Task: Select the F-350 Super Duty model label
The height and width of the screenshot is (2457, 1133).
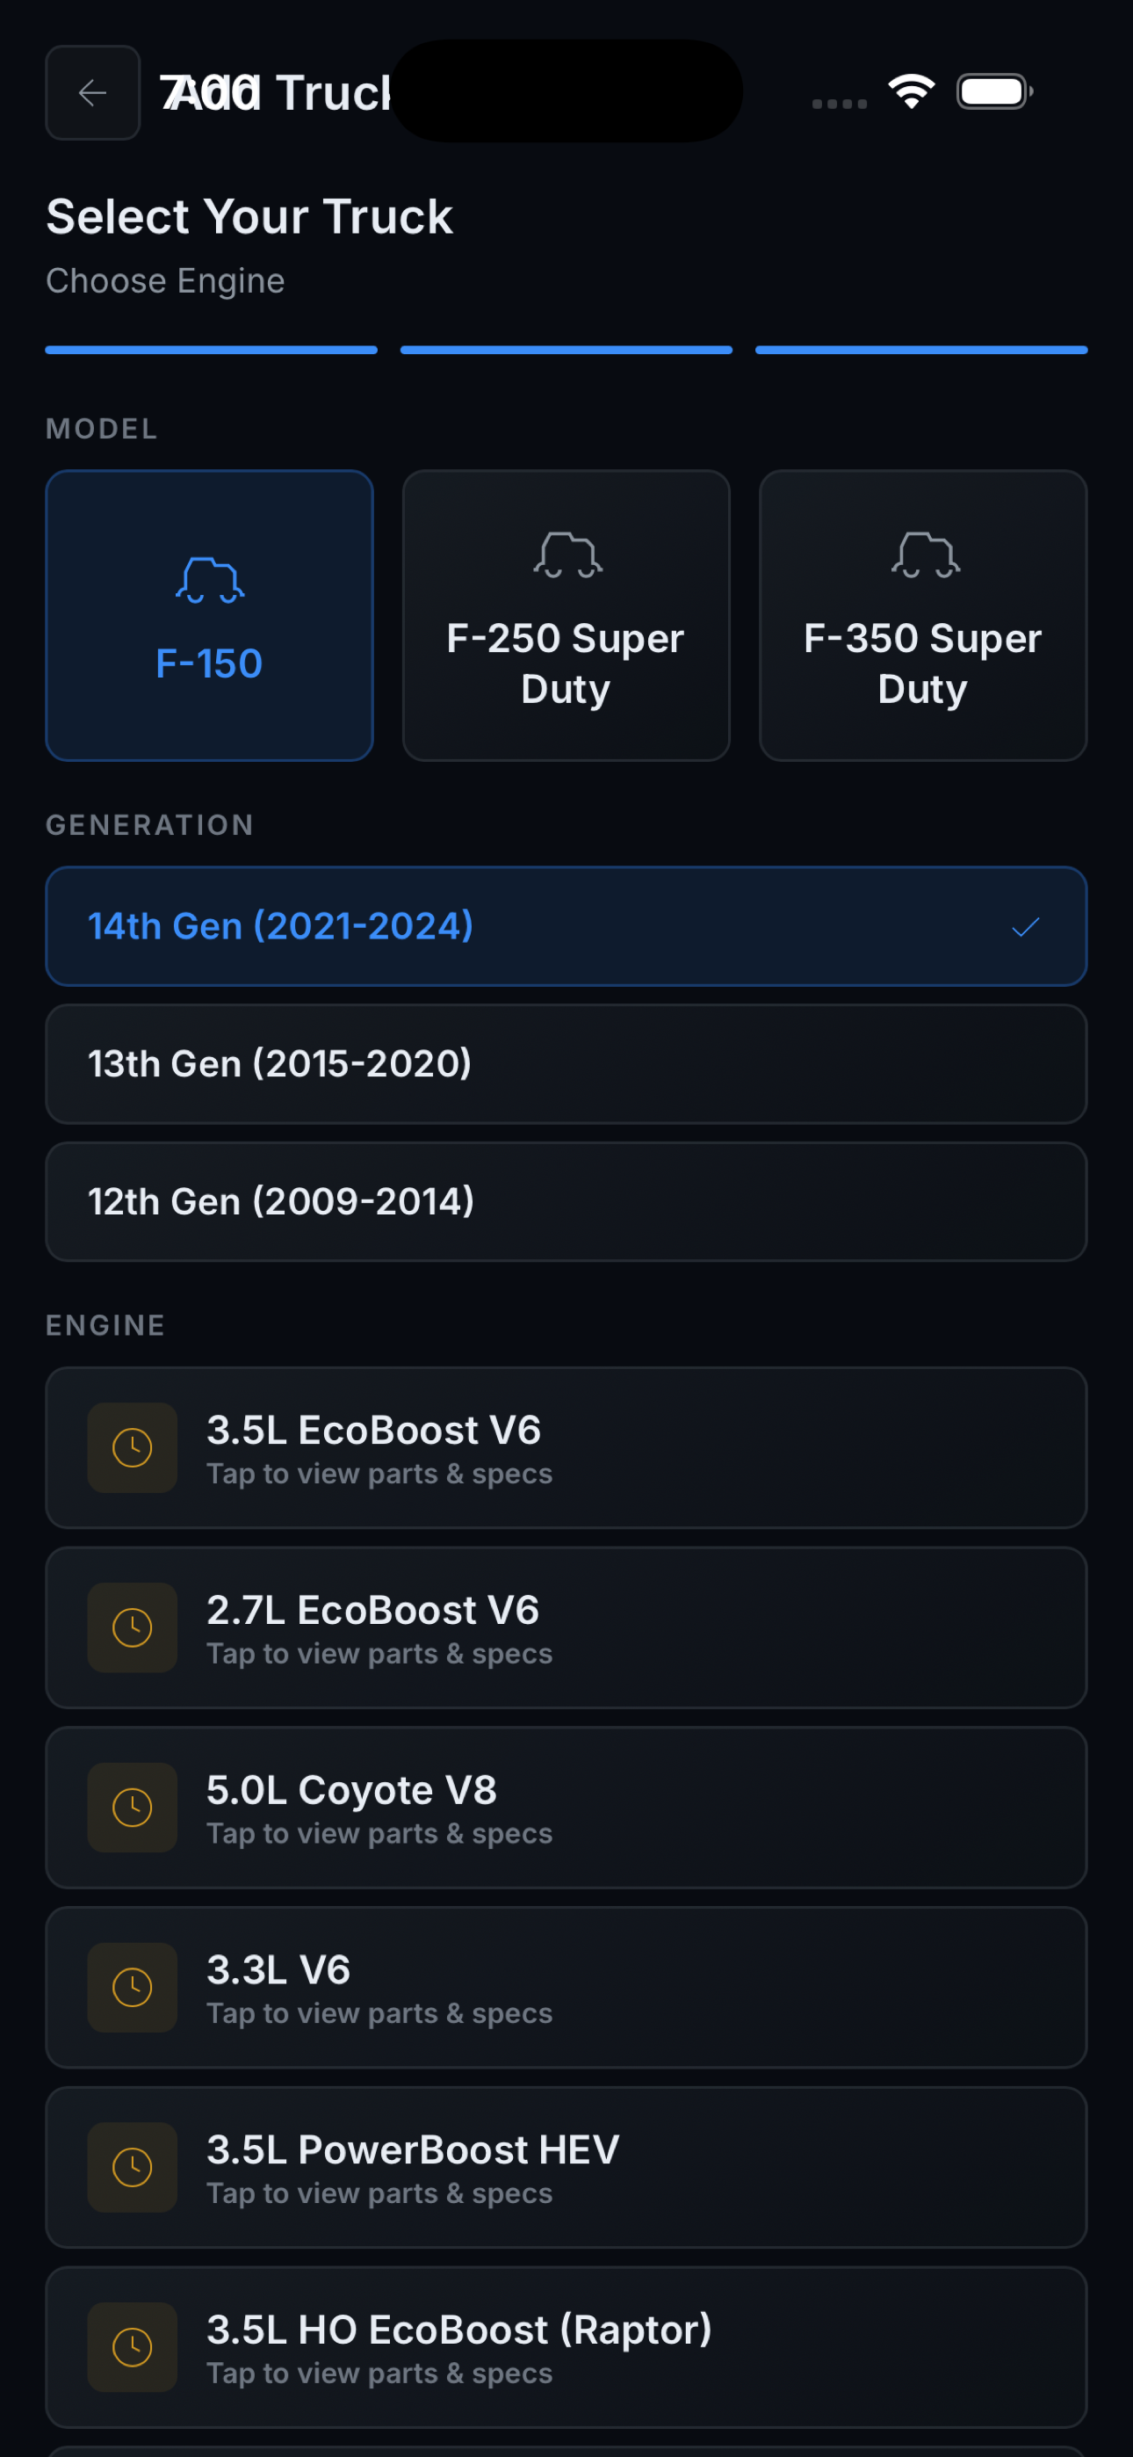Action: 922,663
